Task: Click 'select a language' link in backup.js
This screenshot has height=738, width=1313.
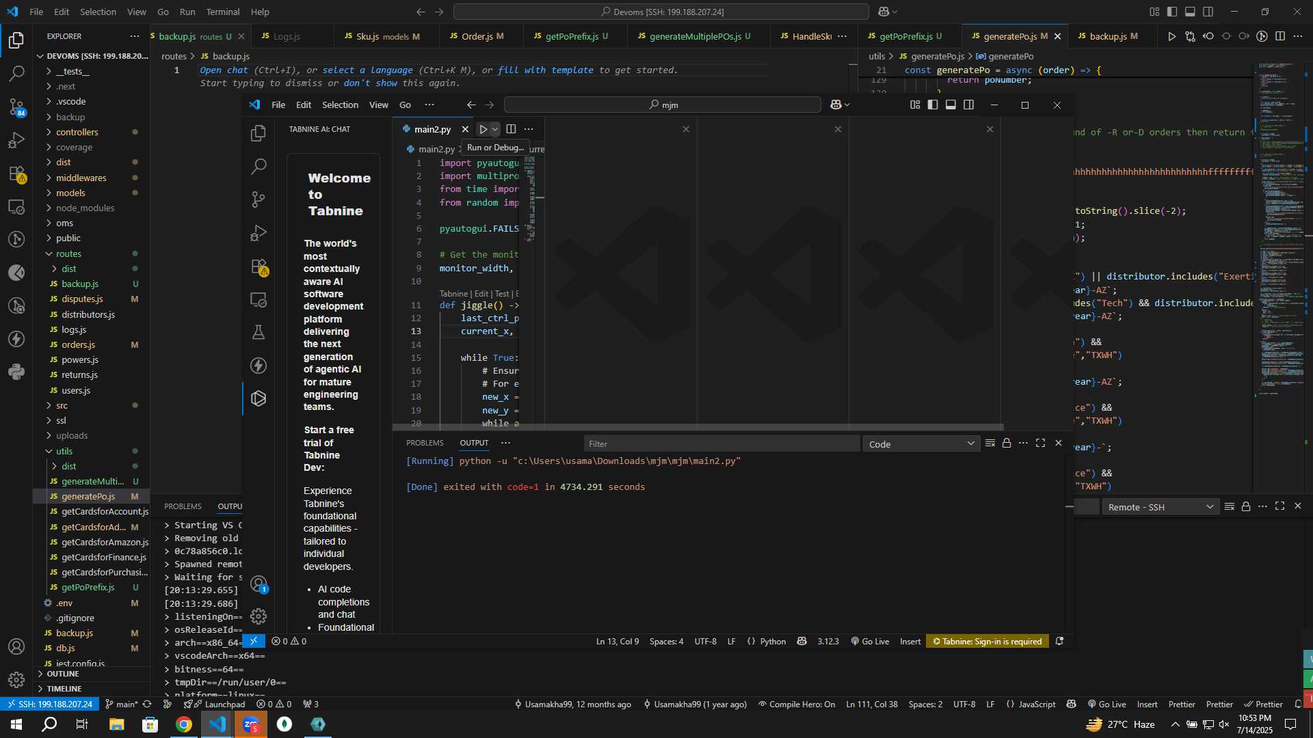Action: click(367, 70)
